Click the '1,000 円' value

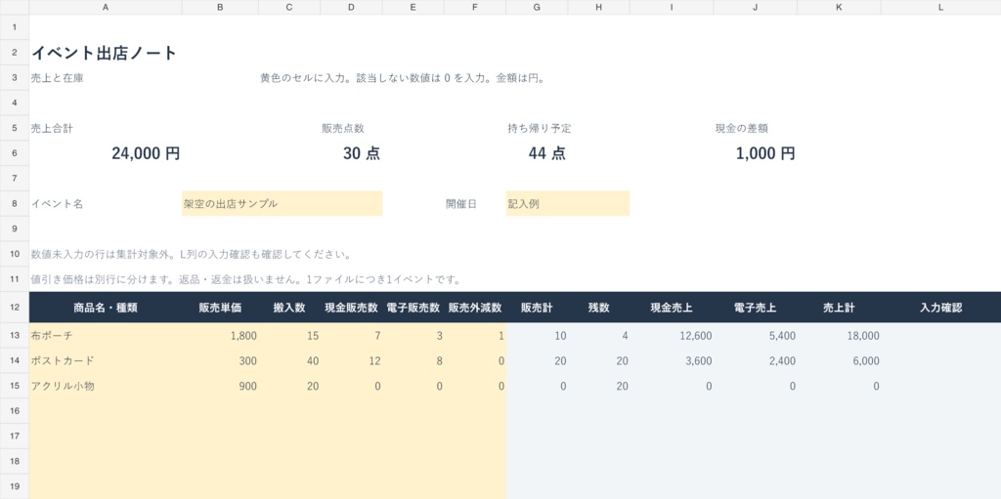point(765,153)
